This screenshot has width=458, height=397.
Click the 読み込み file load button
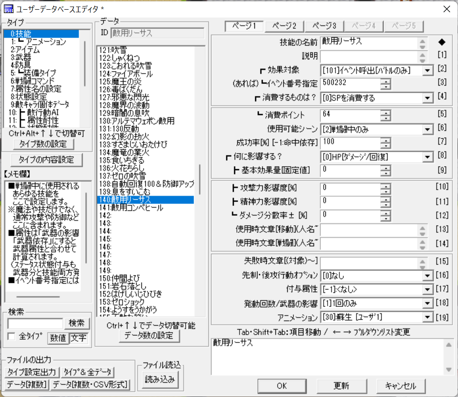159,379
